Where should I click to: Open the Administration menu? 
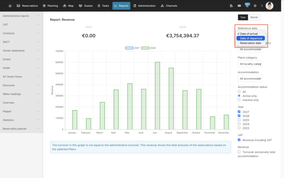[x=144, y=6]
